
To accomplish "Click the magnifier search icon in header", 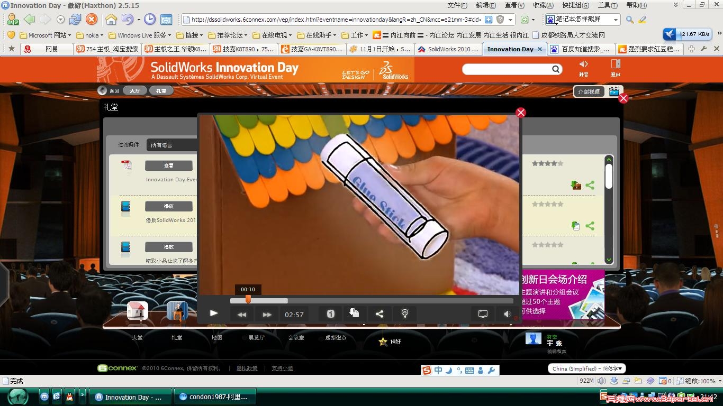I will [x=556, y=69].
